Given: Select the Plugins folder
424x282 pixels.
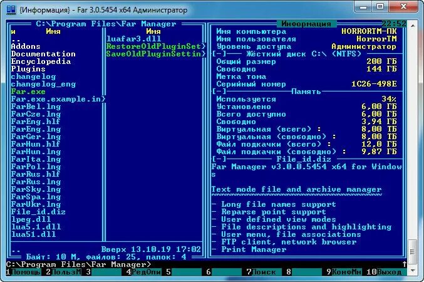Looking at the screenshot, I should click(28, 69).
